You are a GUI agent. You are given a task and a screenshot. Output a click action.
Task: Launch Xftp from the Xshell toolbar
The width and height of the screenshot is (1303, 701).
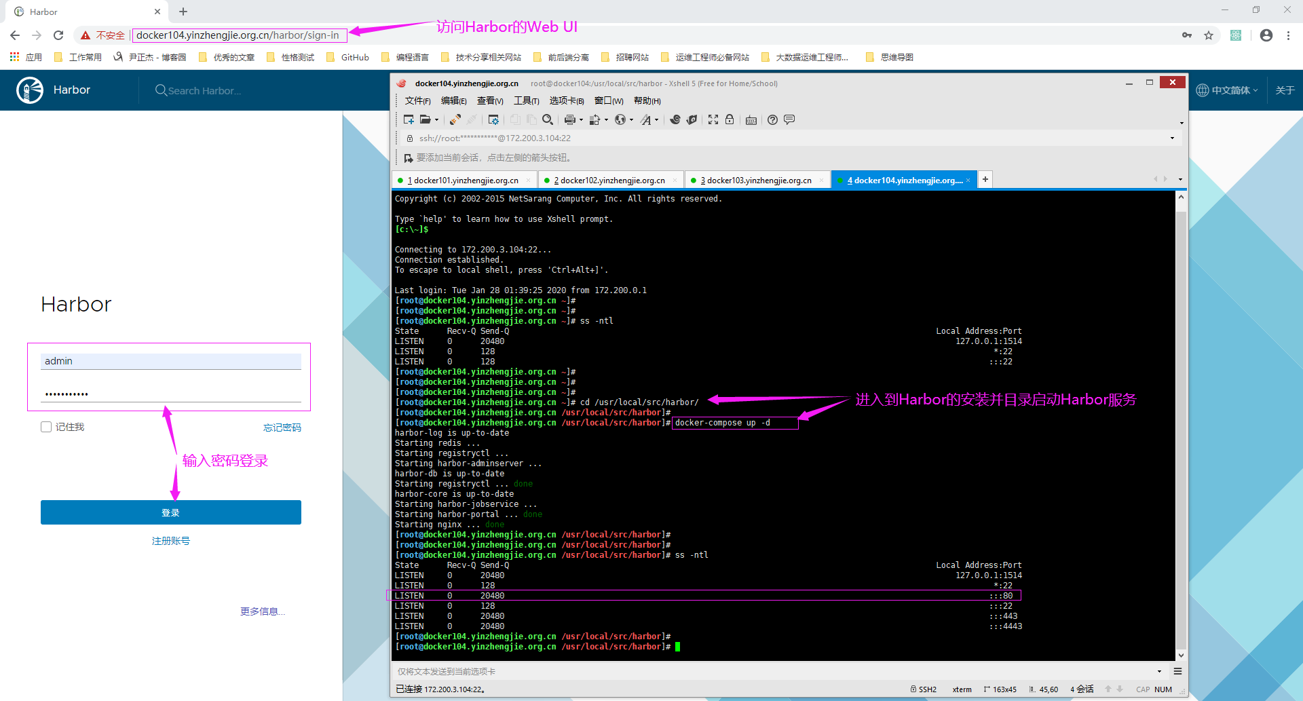pyautogui.click(x=675, y=119)
